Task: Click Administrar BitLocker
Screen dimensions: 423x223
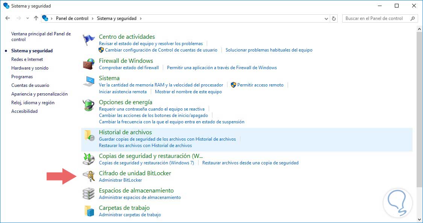Action: coord(120,180)
